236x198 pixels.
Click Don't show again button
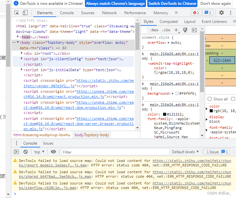click(215, 4)
